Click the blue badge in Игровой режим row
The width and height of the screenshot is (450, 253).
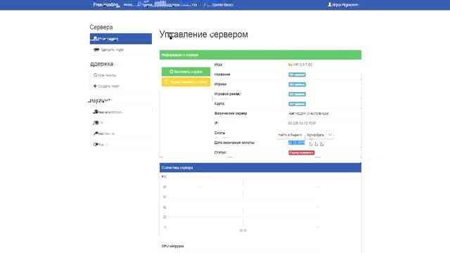click(297, 94)
